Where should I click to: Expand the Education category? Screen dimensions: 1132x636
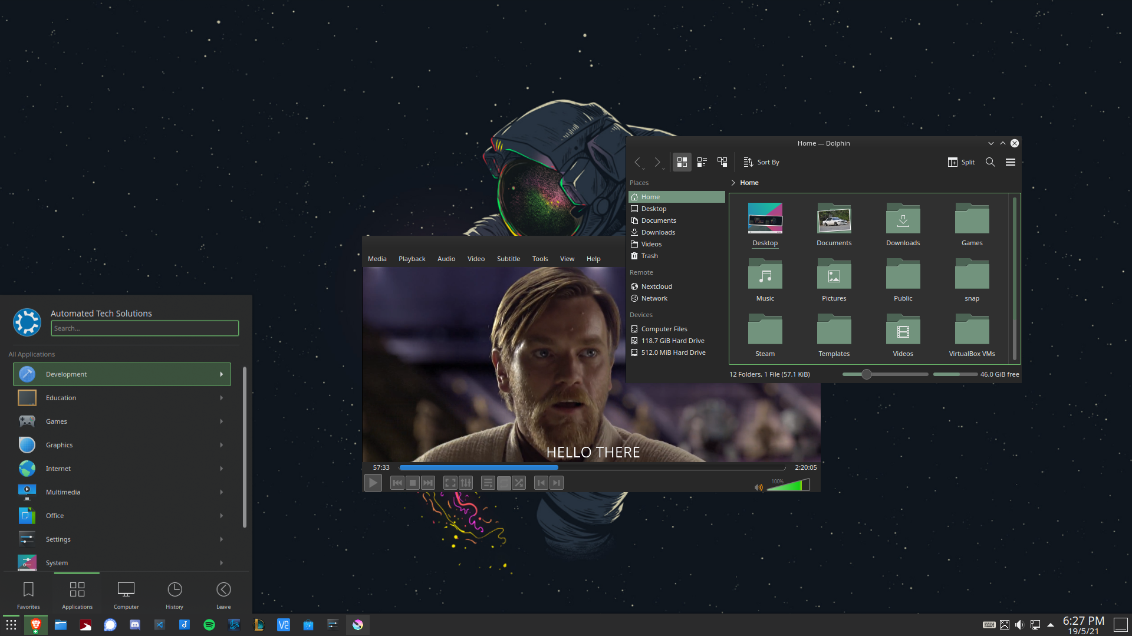[x=122, y=398]
